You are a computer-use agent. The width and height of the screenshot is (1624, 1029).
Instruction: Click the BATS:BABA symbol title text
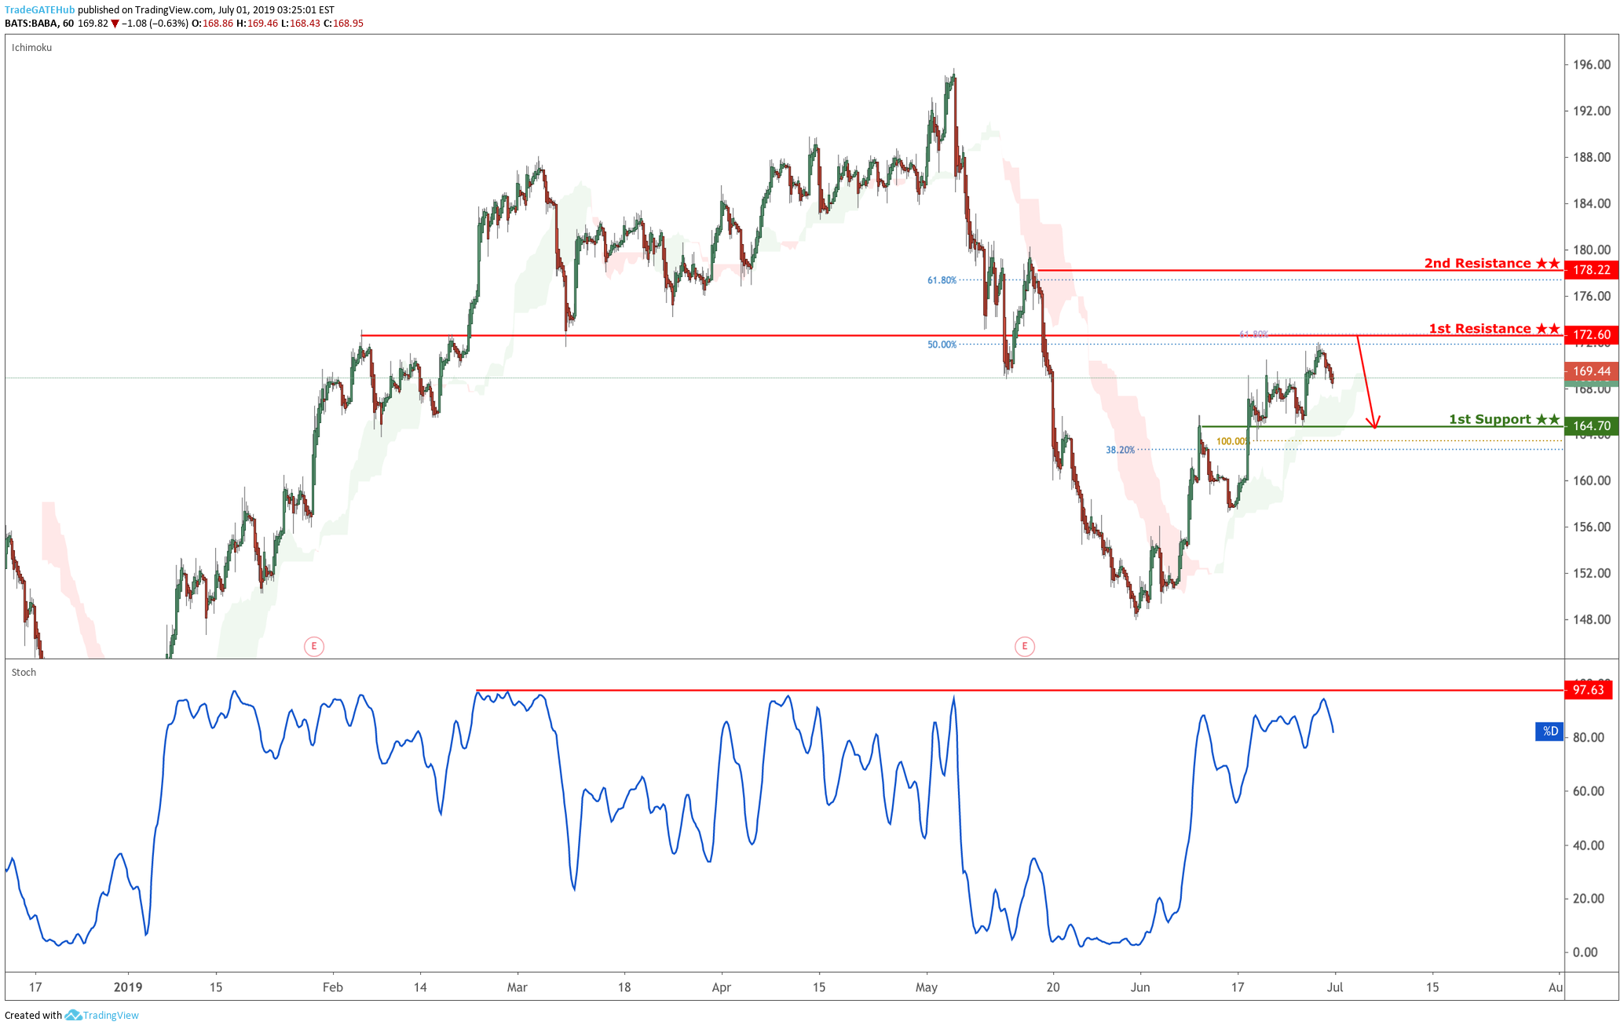(x=31, y=24)
